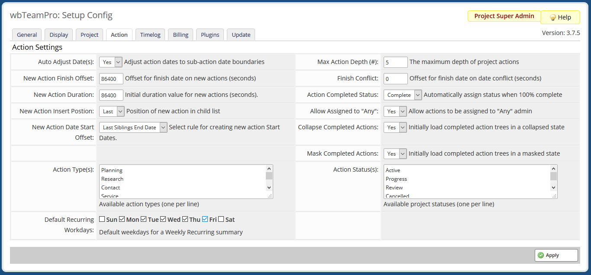Open Allow Assigned to "Any" dropdown

(395, 111)
